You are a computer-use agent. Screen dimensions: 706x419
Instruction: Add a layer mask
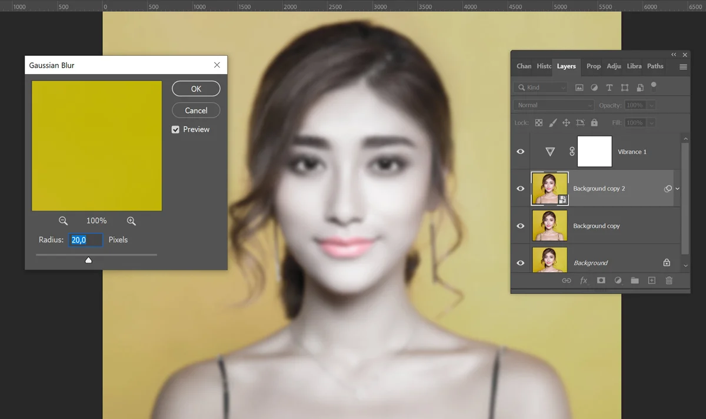[601, 281]
